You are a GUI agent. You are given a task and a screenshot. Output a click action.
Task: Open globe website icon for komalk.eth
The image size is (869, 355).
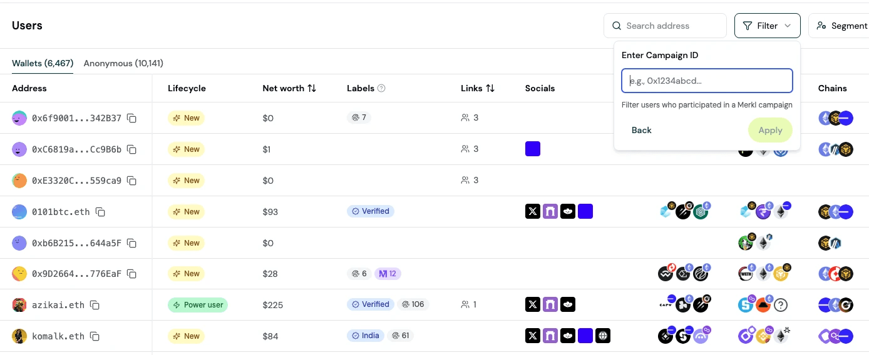click(603, 336)
